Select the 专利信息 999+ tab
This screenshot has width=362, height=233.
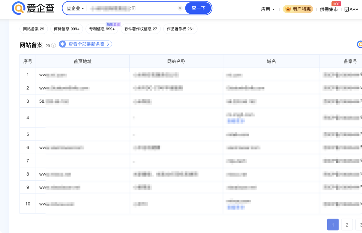click(x=102, y=29)
